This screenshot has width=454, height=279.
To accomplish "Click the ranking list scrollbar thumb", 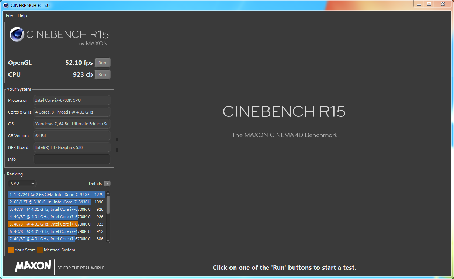I will pyautogui.click(x=108, y=205).
